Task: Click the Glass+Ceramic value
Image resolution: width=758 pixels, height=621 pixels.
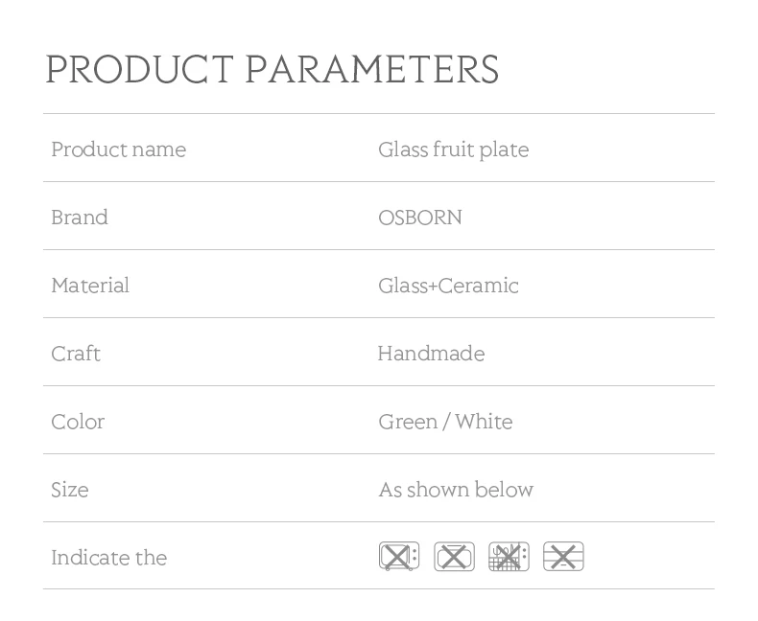Action: pos(448,286)
